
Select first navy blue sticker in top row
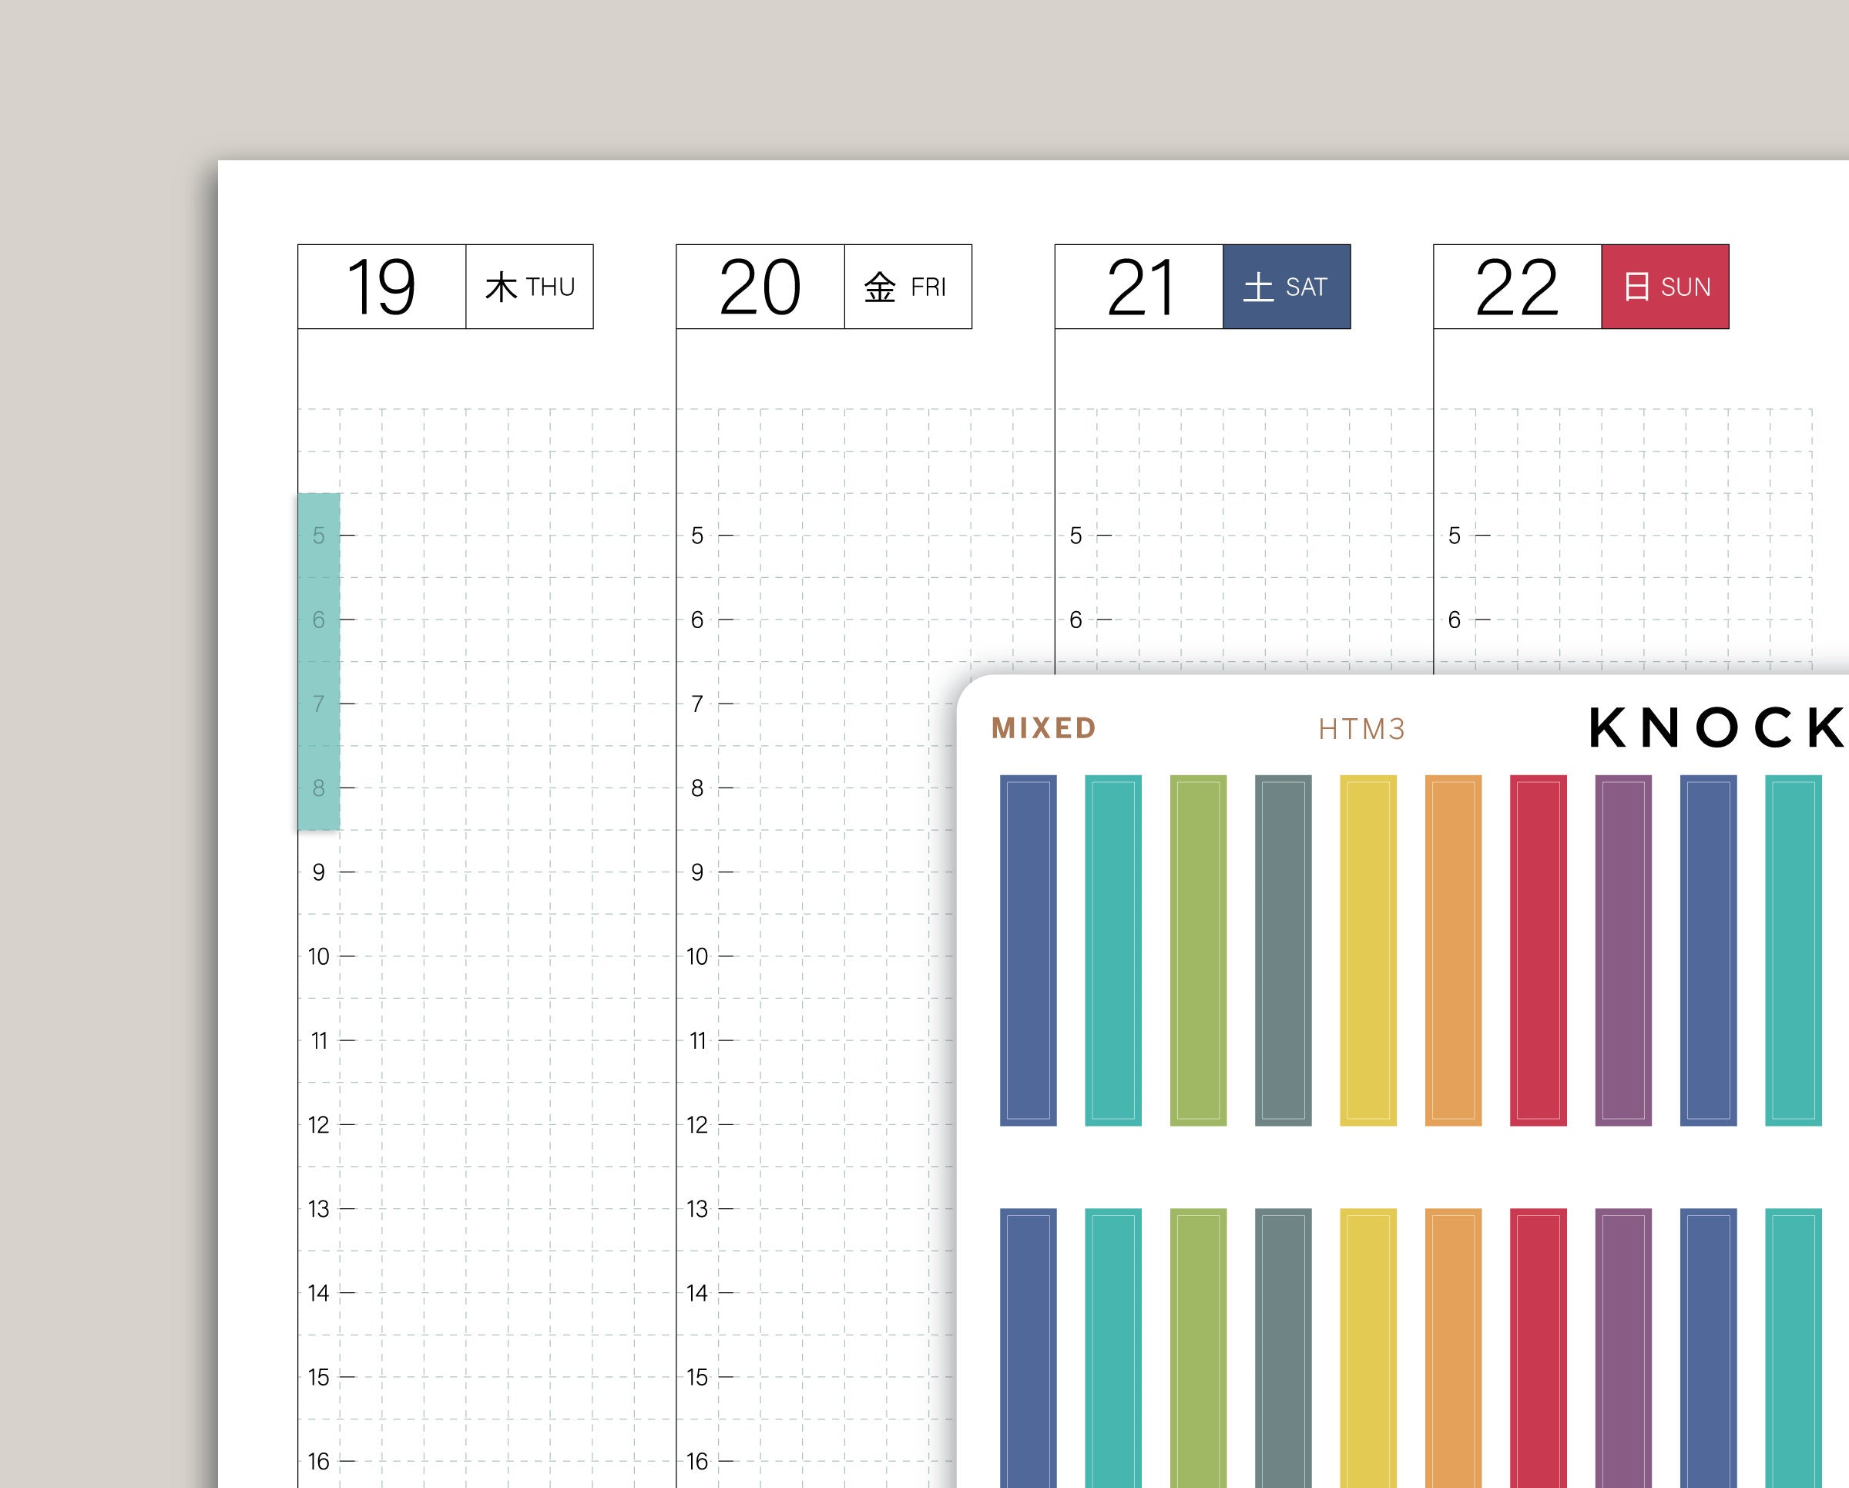coord(1029,949)
